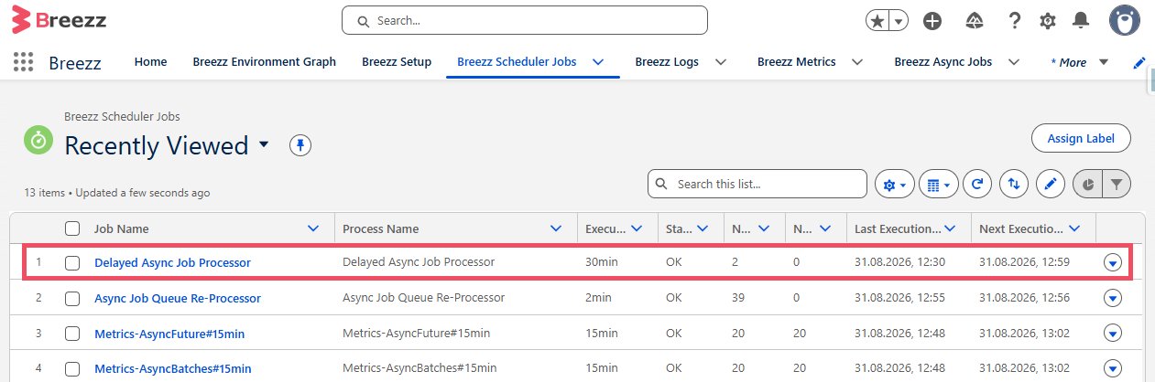Click the Favorites star icon
The height and width of the screenshot is (382, 1155).
coord(877,20)
